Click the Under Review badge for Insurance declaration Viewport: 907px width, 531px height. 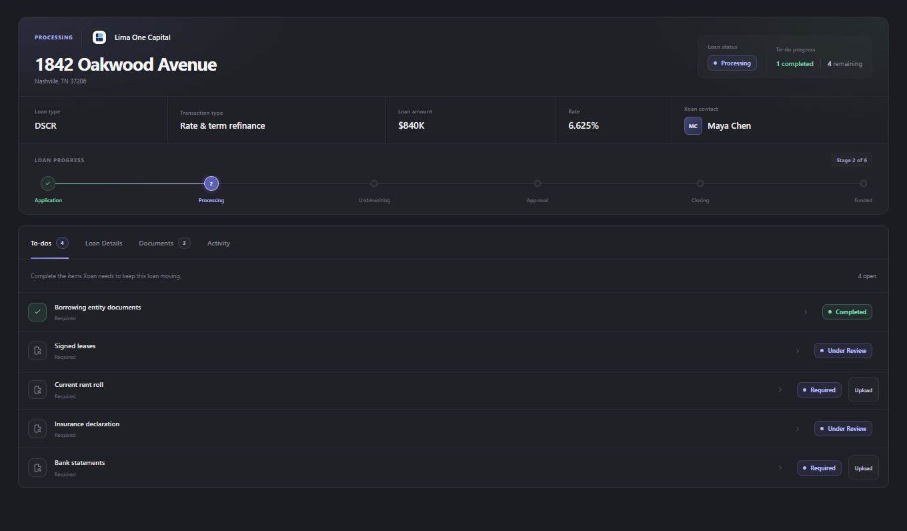(x=843, y=429)
